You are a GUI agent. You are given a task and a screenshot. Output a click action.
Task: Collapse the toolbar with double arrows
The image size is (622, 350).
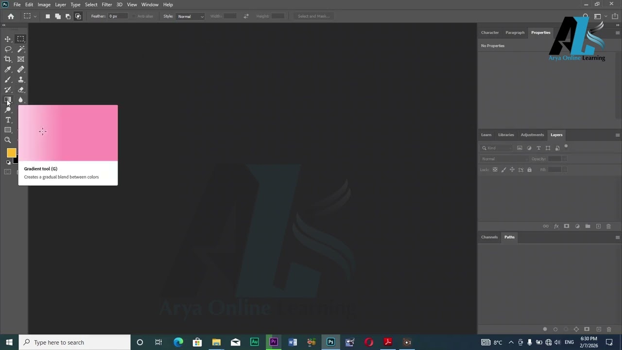pos(4,25)
